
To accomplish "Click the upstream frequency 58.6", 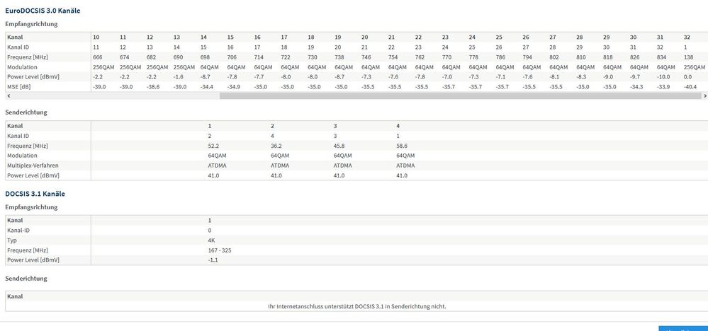I will coord(402,146).
